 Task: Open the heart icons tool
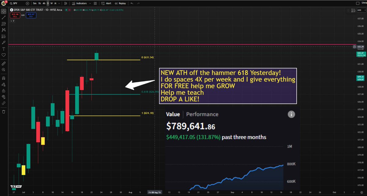click(x=4, y=55)
